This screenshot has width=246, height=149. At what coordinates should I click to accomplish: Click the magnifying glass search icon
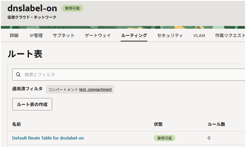click(x=18, y=74)
